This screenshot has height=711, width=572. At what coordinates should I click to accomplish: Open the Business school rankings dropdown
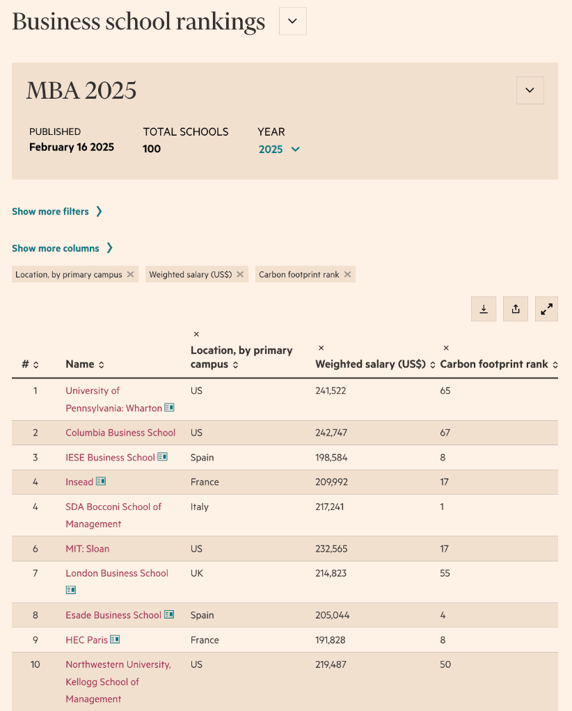292,21
